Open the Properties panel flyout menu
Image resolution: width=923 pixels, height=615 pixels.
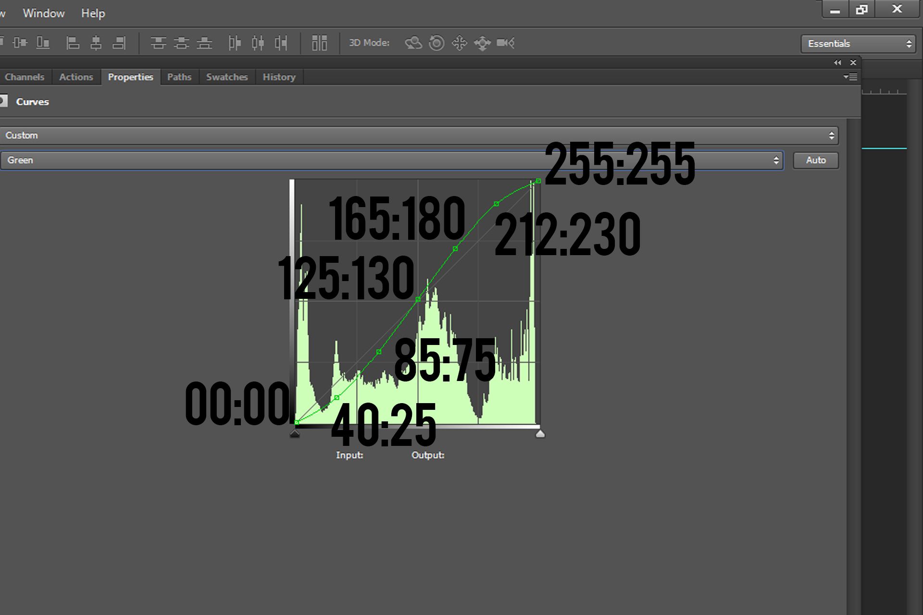click(x=850, y=77)
